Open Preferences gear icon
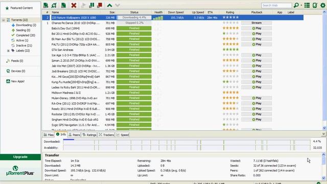The height and width of the screenshot is (184, 327). click(322, 5)
